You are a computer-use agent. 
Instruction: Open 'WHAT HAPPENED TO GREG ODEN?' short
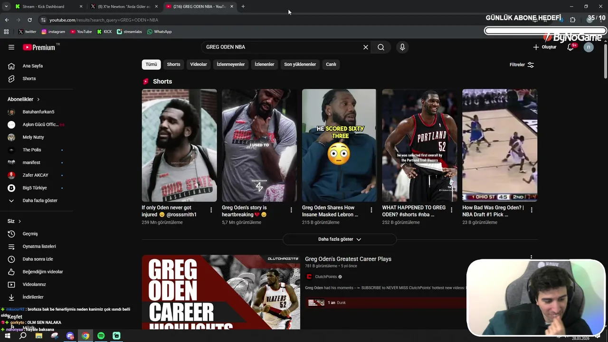419,145
